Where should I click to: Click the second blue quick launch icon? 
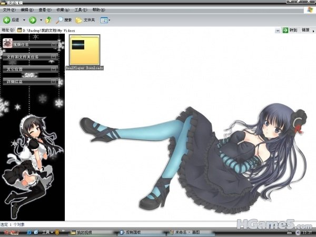click(x=36, y=232)
